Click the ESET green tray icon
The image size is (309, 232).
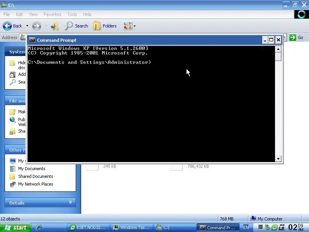274,227
